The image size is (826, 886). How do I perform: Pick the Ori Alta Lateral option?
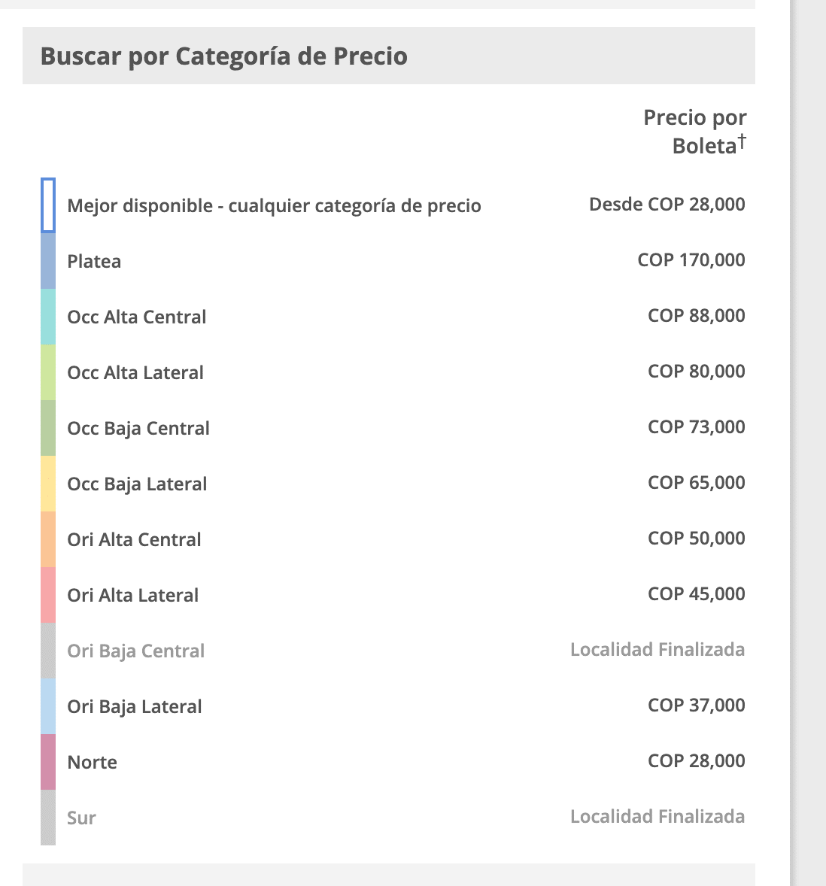(x=132, y=596)
